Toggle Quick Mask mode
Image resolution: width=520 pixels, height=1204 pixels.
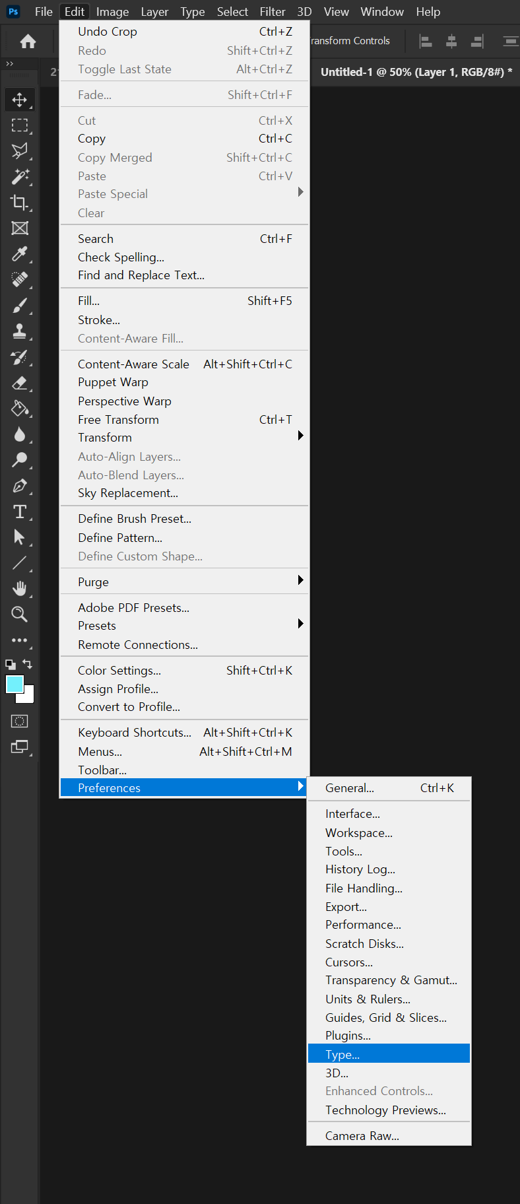(x=20, y=721)
